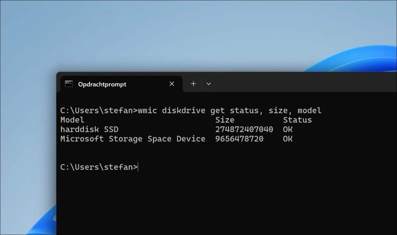
Task: Click the 274872407040 size value
Action: 244,130
